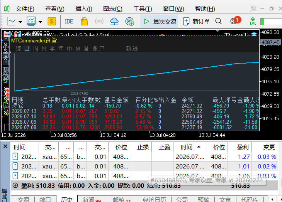Switch to the 邮箱 mailbox tab
This screenshot has width=282, height=202.
coord(122,199)
